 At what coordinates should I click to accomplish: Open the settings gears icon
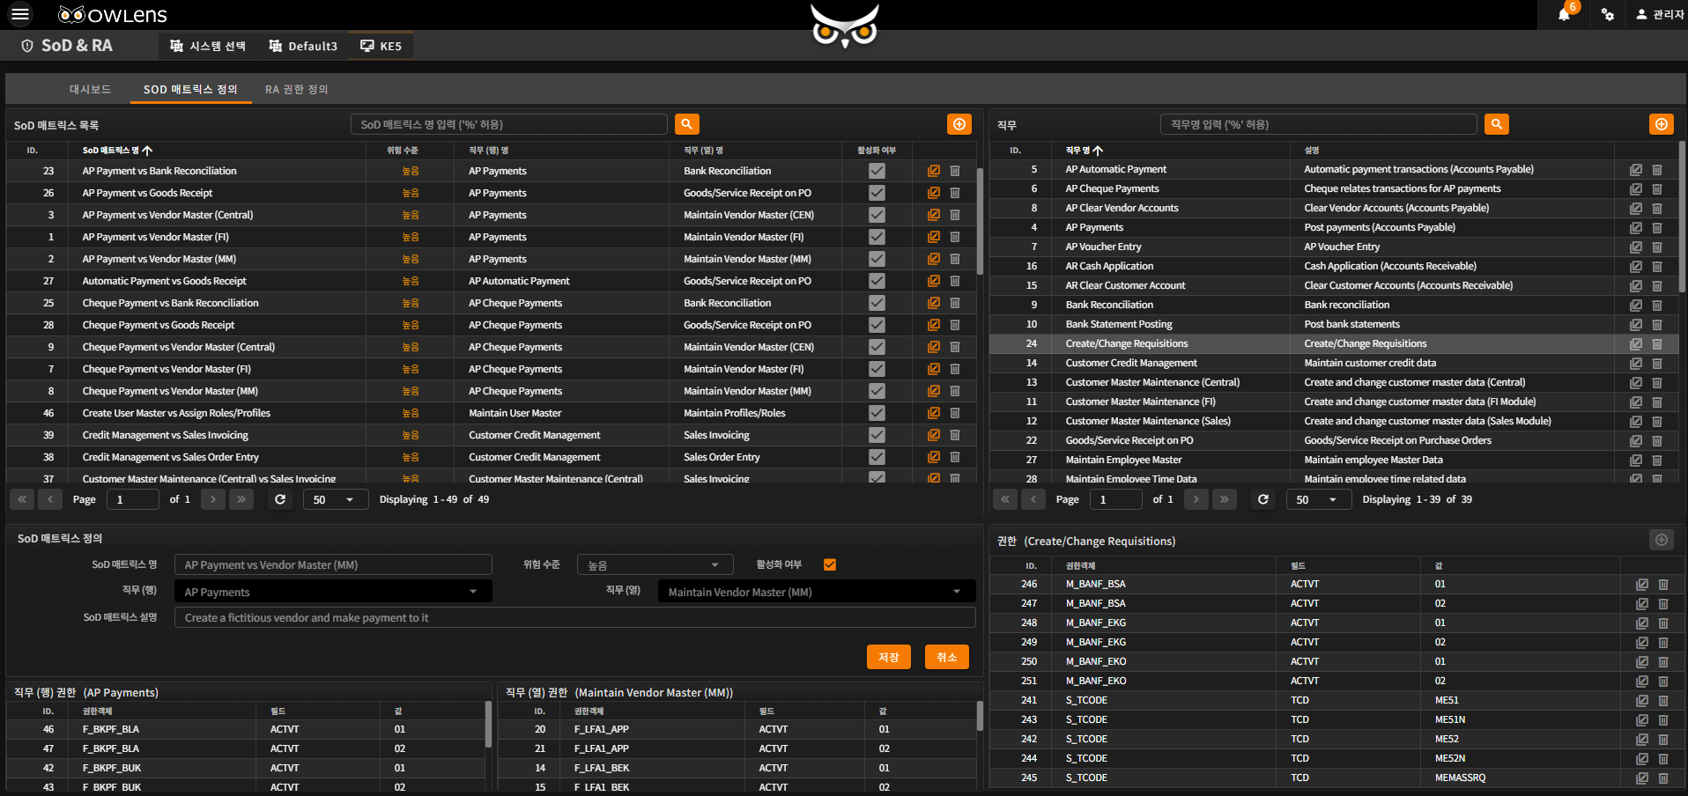tap(1608, 15)
